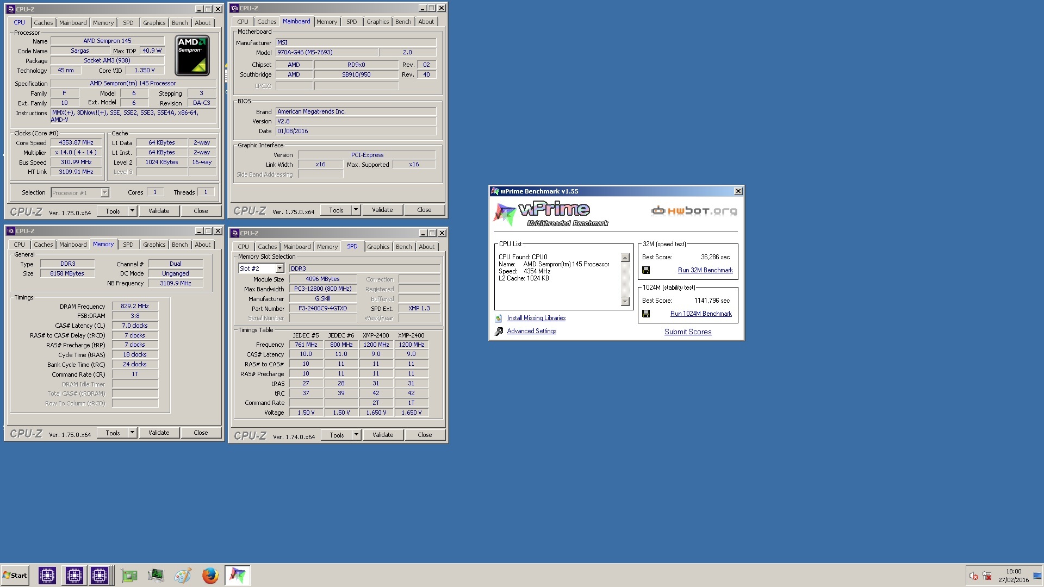Click the Tools button in the SPD window
Image resolution: width=1044 pixels, height=587 pixels.
point(337,435)
